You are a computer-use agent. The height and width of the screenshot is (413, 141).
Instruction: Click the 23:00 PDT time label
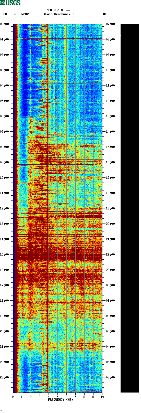[5, 377]
